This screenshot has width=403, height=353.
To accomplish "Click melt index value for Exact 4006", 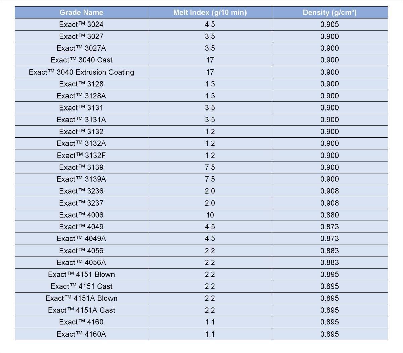I will [x=210, y=215].
